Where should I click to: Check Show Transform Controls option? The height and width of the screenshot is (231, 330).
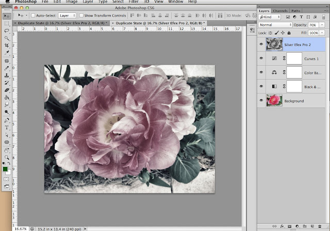(x=81, y=16)
